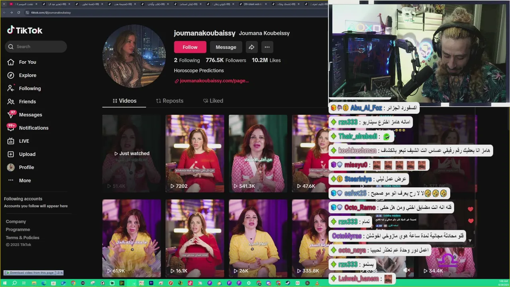Click the Lulwah_hanem username in chat
The height and width of the screenshot is (287, 510).
click(359, 279)
